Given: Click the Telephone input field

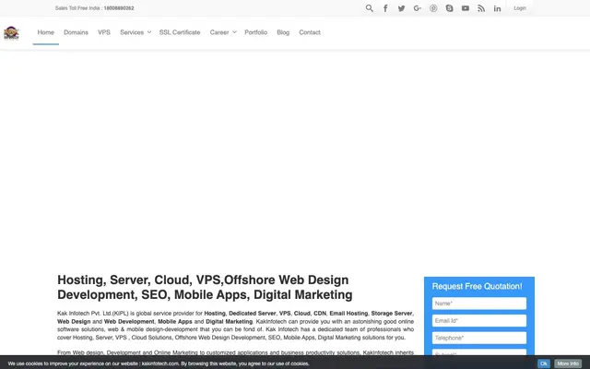Looking at the screenshot, I should [479, 339].
